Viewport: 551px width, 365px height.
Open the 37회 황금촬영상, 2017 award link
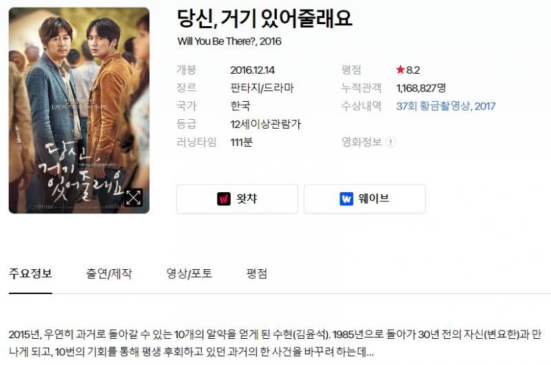point(446,106)
